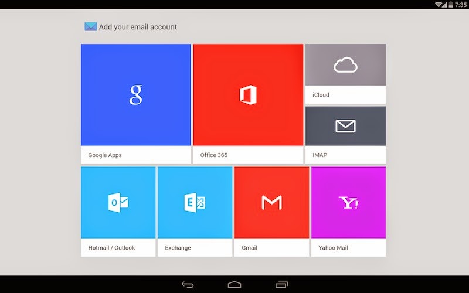Tap the Outlook logo icon
This screenshot has width=469, height=293.
coord(118,202)
